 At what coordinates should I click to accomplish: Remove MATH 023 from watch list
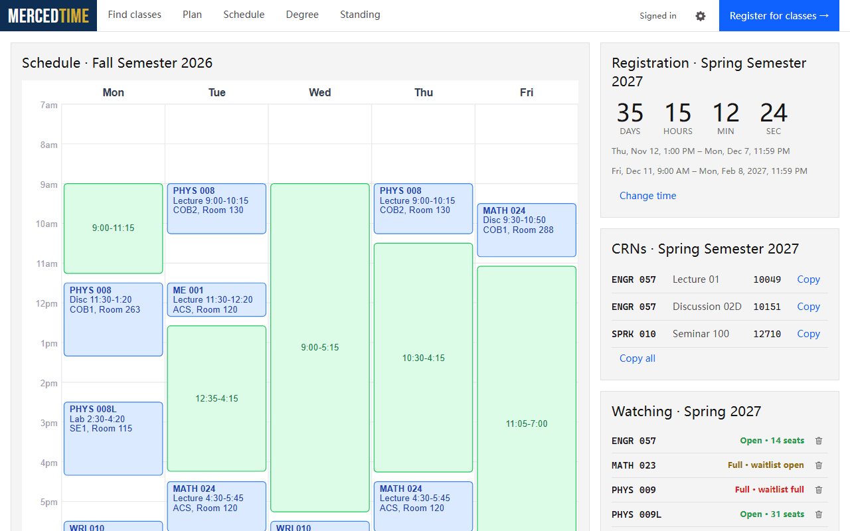click(819, 465)
